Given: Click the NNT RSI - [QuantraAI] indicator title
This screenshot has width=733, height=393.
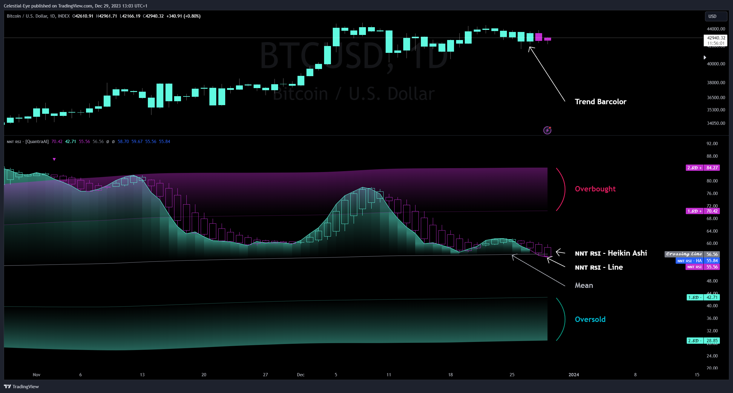Looking at the screenshot, I should tap(27, 142).
